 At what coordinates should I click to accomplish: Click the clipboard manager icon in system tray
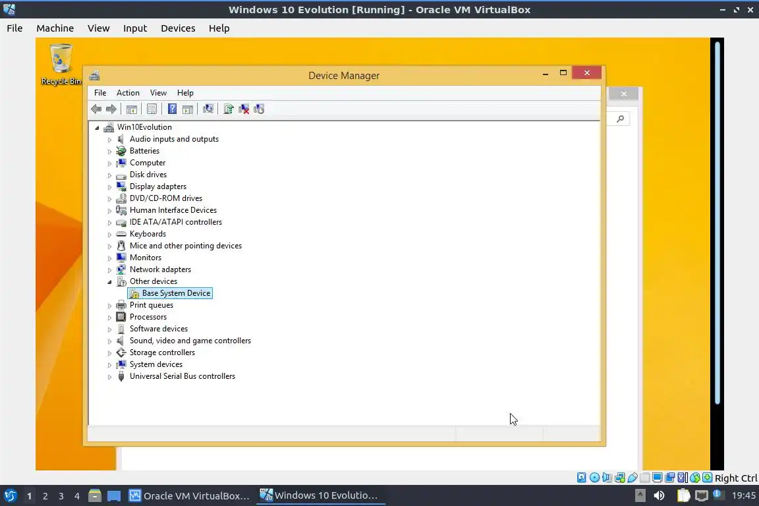[x=683, y=495]
